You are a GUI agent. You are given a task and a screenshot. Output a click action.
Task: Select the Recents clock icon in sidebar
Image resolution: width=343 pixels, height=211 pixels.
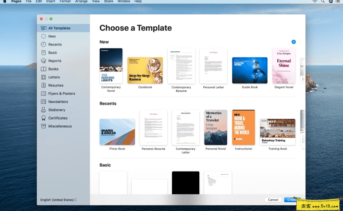coord(44,45)
